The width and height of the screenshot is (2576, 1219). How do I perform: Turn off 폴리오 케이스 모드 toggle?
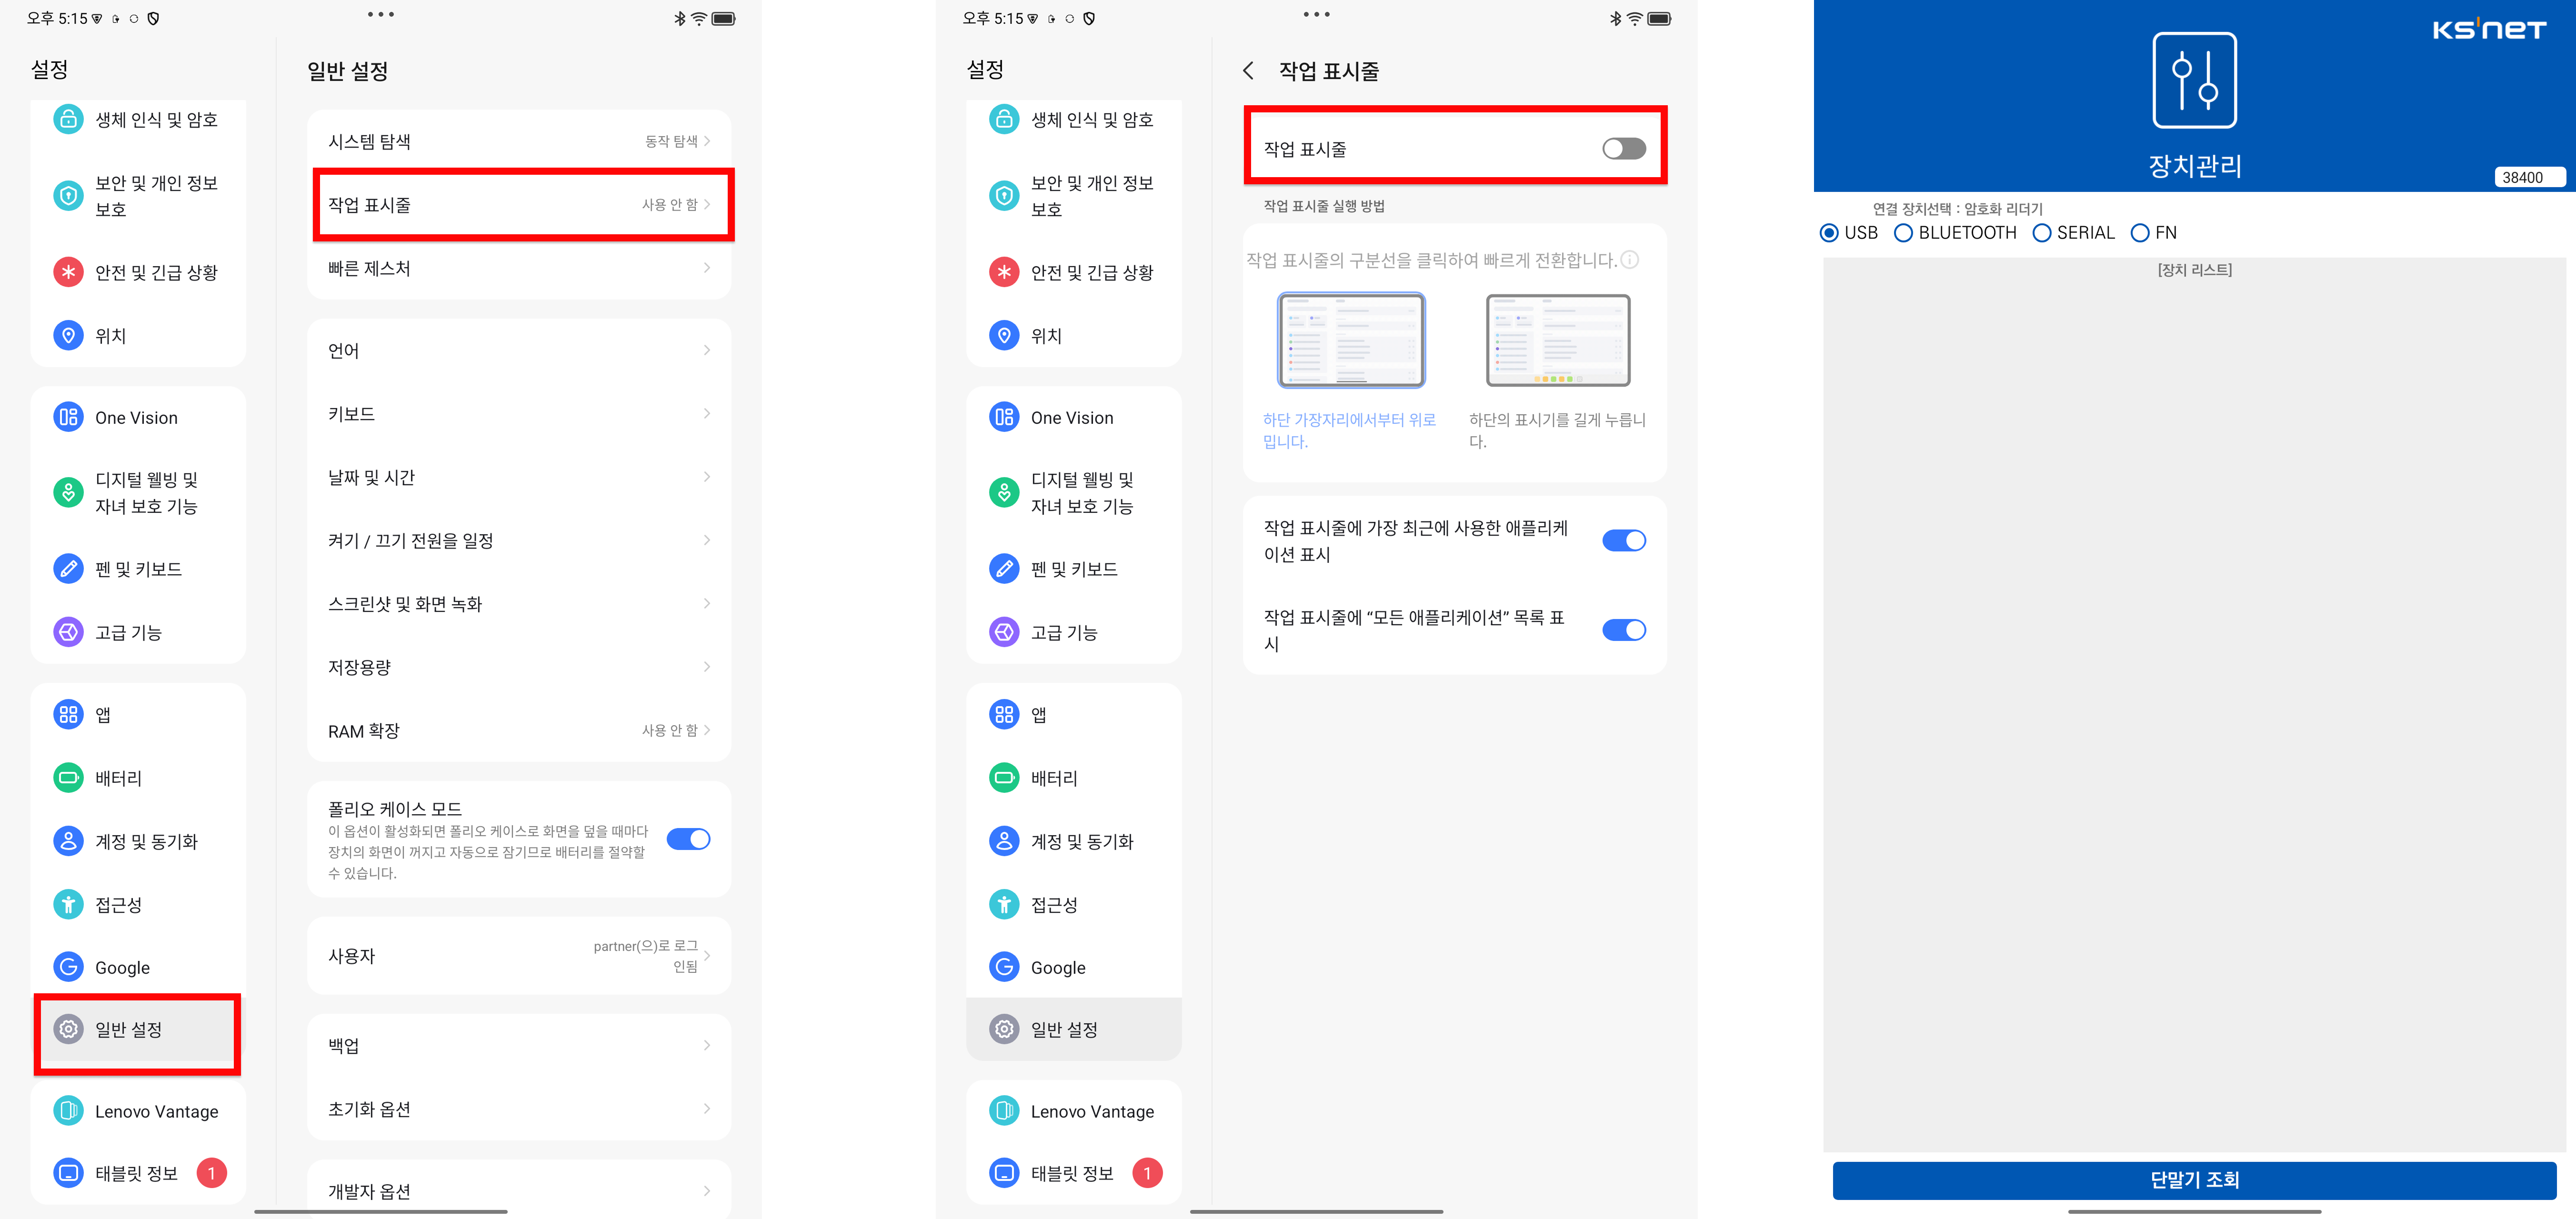(x=688, y=839)
